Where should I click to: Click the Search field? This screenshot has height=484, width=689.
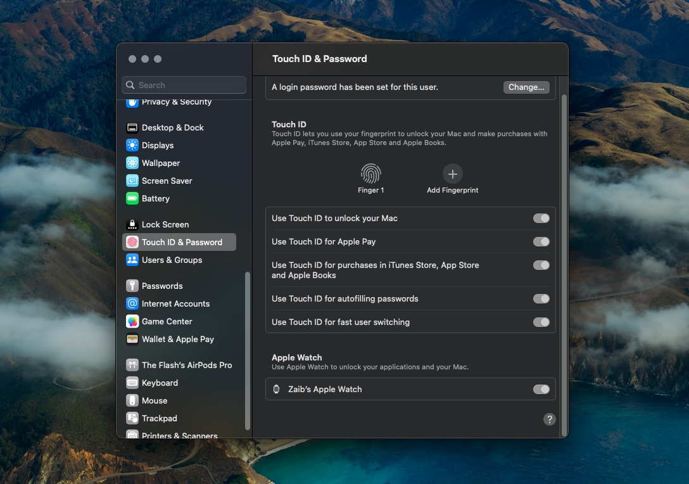[184, 85]
